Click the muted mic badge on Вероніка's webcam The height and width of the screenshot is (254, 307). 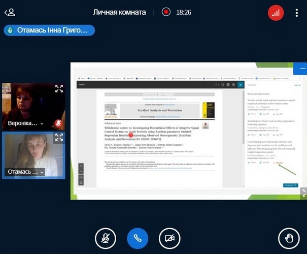click(x=58, y=123)
